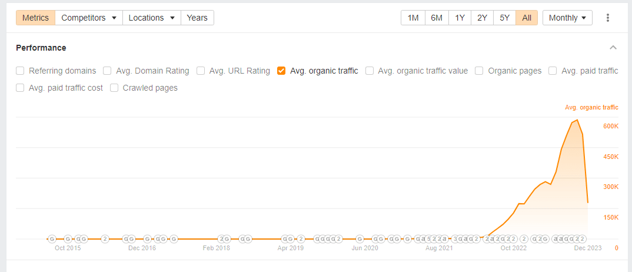Expand the Locations dropdown
Viewport: 632px width, 272px height.
[151, 18]
